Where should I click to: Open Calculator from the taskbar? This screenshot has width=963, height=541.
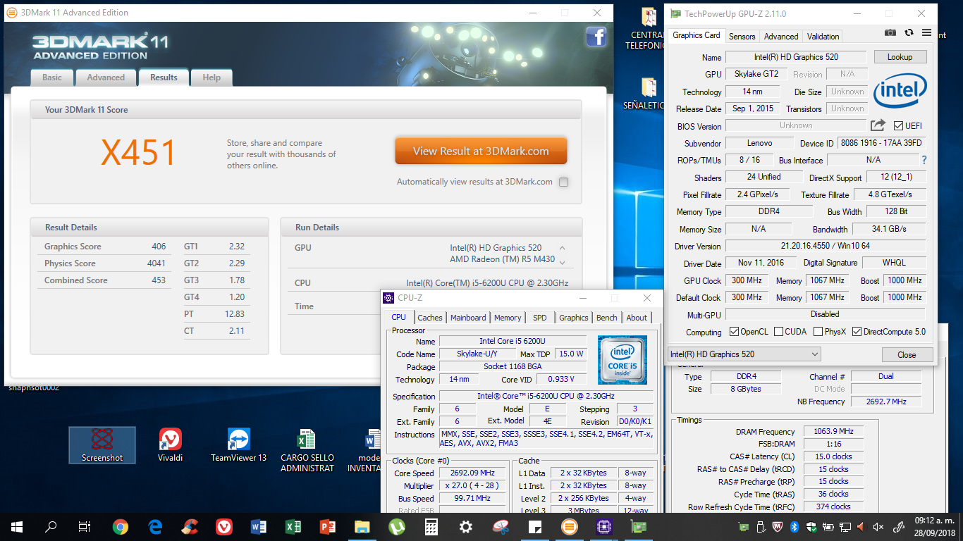click(x=431, y=526)
